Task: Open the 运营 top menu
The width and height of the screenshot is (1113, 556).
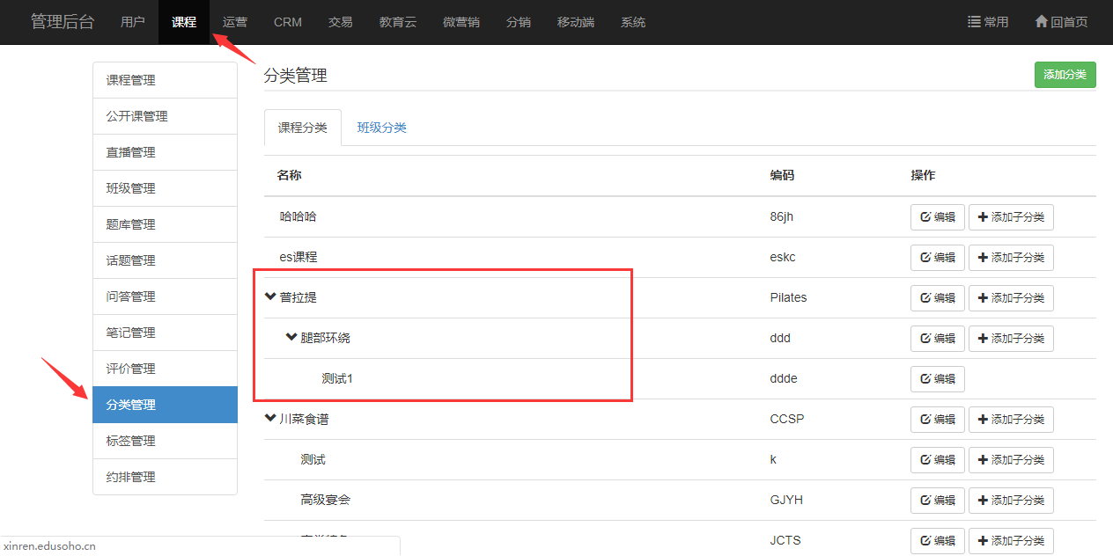Action: click(x=235, y=22)
